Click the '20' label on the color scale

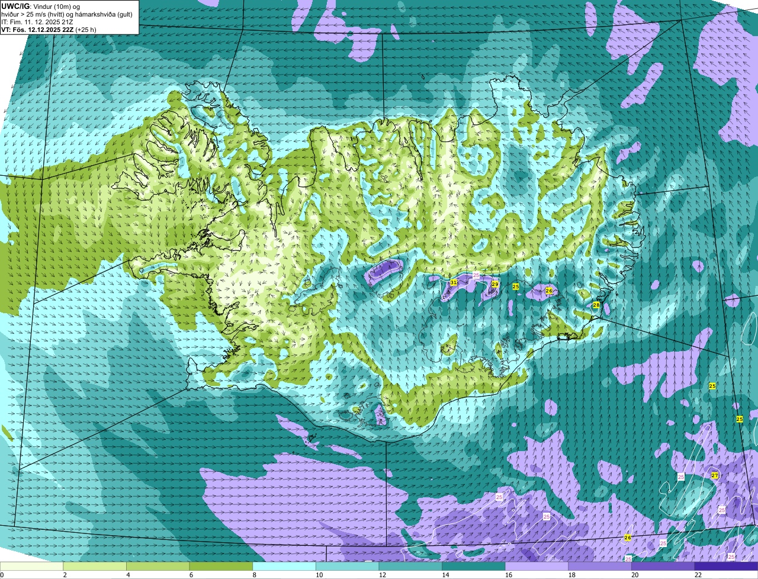[x=634, y=575]
